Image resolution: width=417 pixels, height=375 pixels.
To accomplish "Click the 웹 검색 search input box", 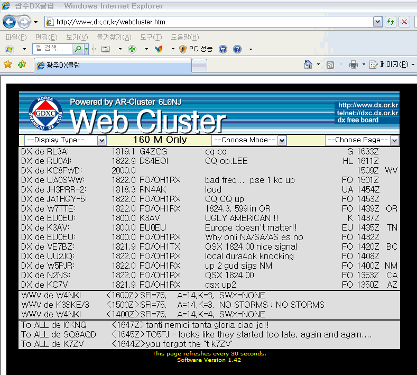I will (x=52, y=49).
